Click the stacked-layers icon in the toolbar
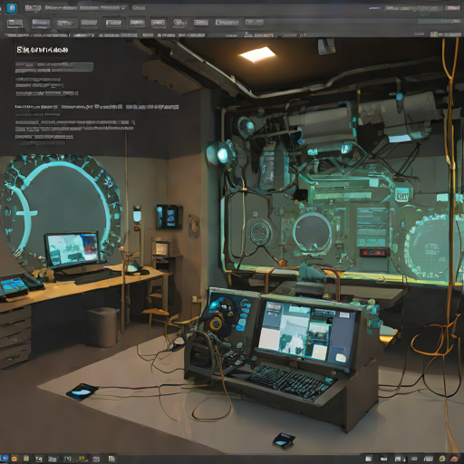Image resolution: width=464 pixels, height=464 pixels. [179, 23]
